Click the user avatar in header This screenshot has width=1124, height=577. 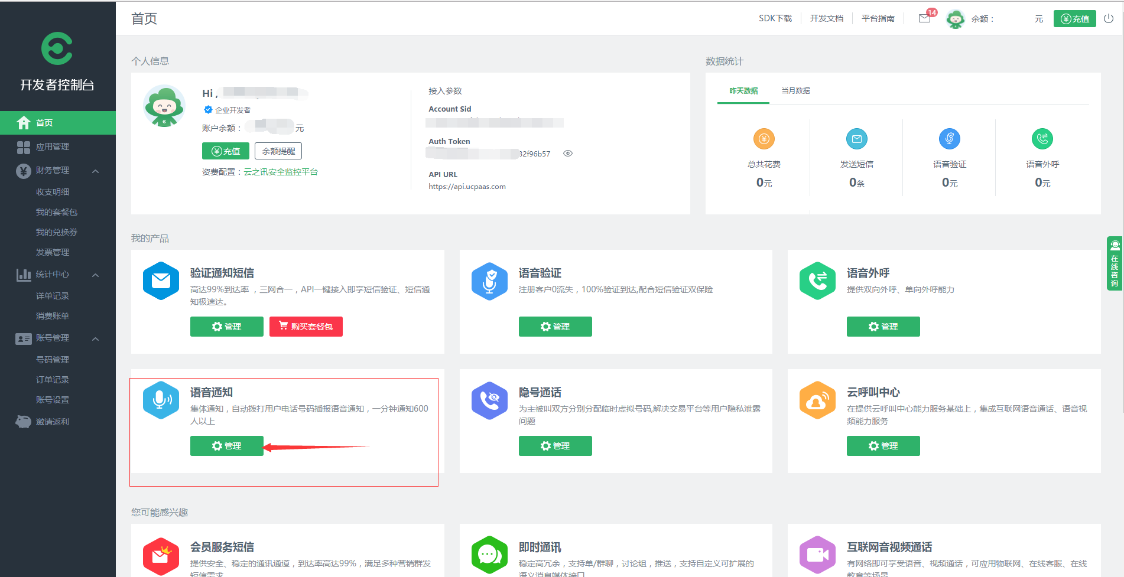pyautogui.click(x=955, y=19)
